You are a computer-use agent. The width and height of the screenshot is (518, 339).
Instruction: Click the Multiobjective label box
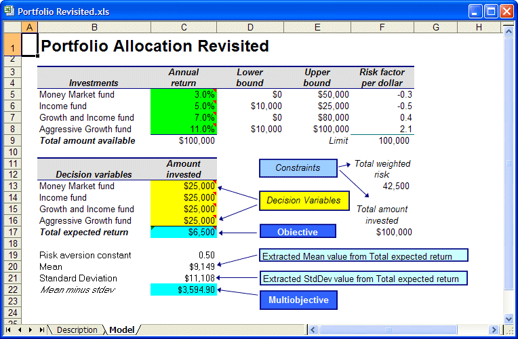click(298, 300)
